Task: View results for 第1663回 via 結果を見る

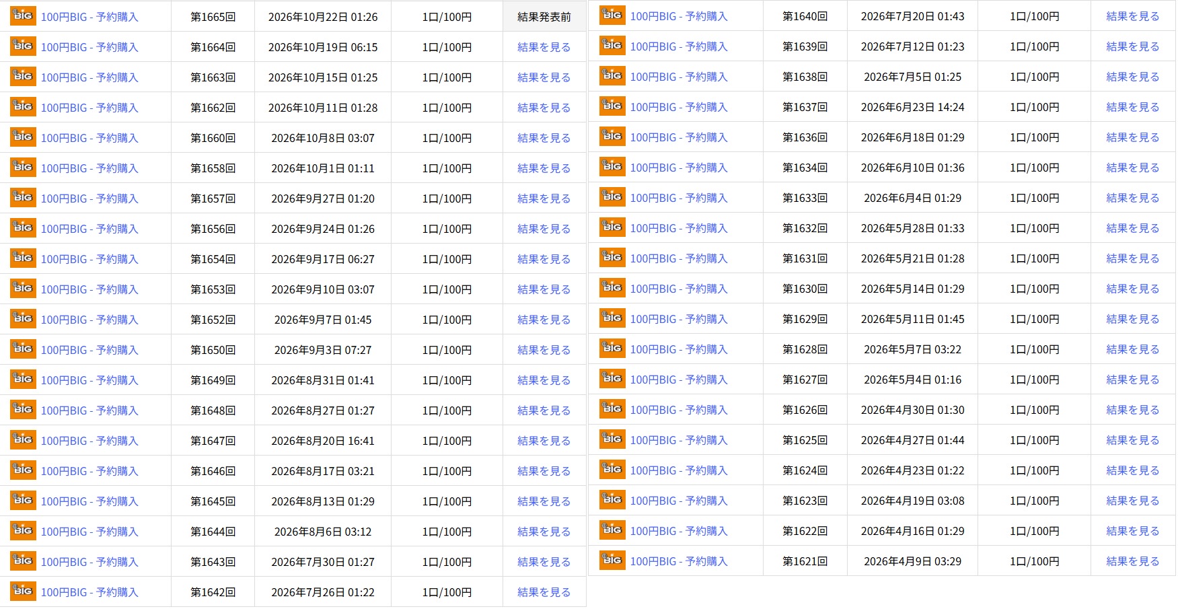Action: pos(544,77)
